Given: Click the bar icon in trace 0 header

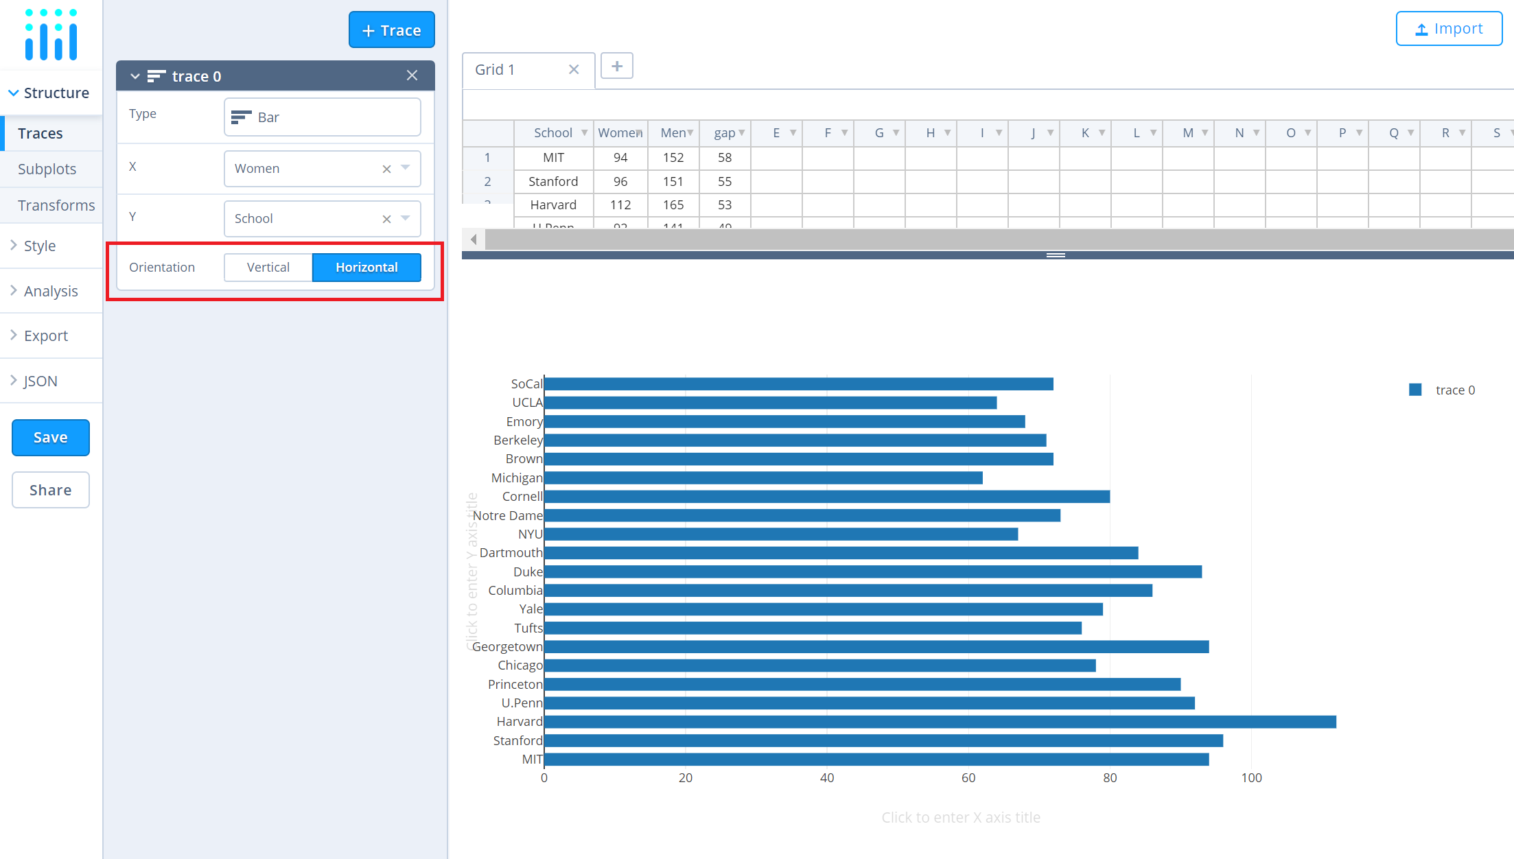Looking at the screenshot, I should (x=156, y=76).
